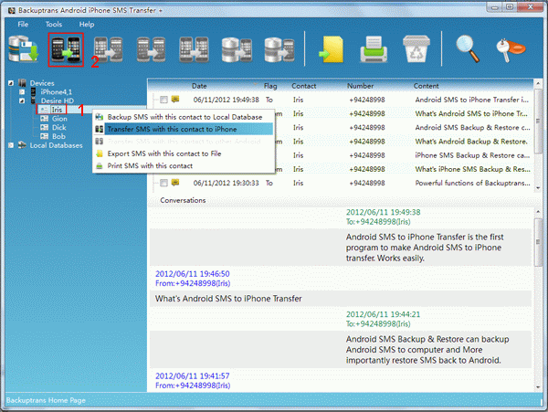Click the '2012/06/11 19:46:50' conversation timestamp
Screen dimensions: 548x412
coord(192,274)
